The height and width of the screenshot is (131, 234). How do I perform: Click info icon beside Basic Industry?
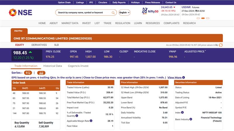[191, 119]
